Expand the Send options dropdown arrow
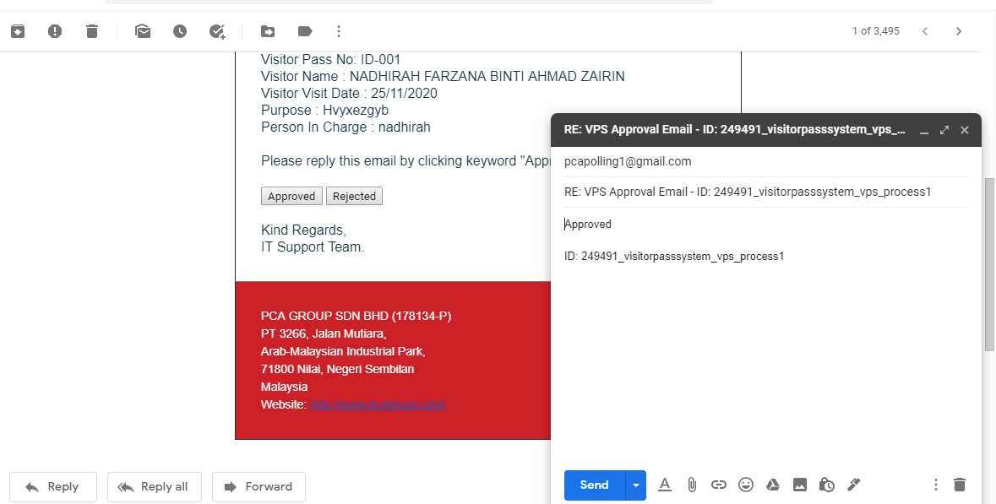996x504 pixels. pos(635,485)
